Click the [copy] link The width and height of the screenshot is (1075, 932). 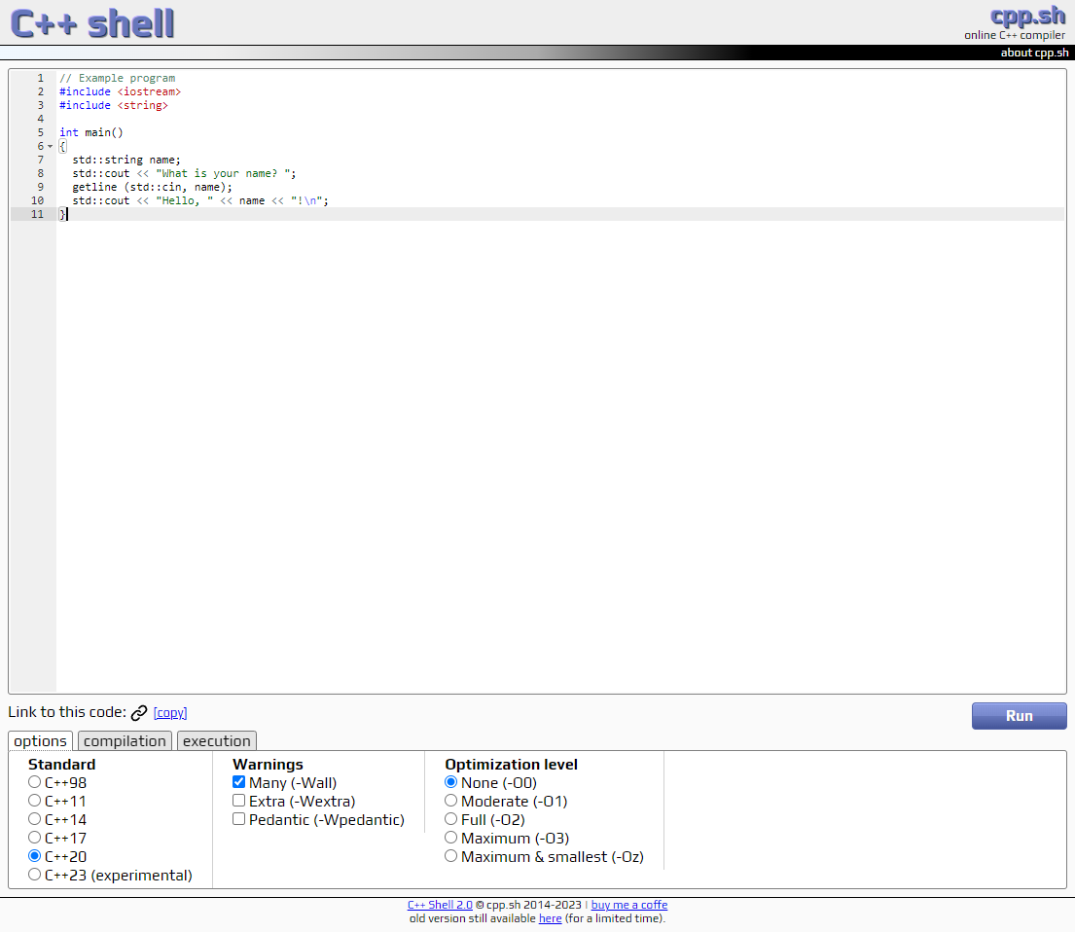pyautogui.click(x=170, y=713)
